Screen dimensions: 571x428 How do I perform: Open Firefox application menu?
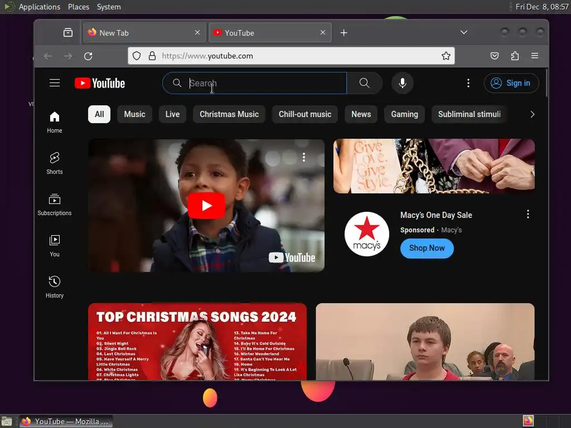point(535,56)
